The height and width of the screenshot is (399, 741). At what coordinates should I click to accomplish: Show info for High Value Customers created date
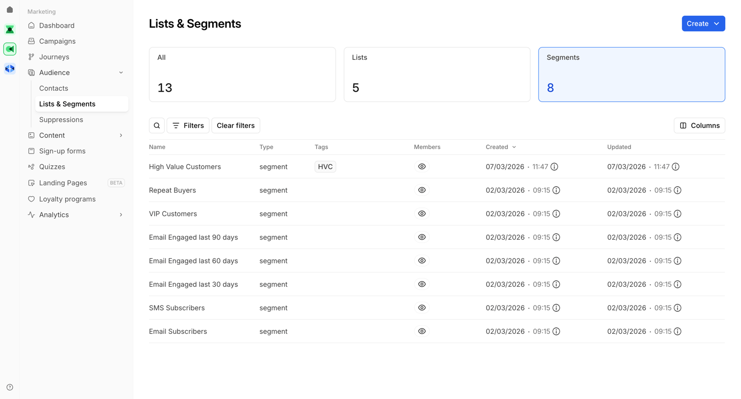click(554, 167)
